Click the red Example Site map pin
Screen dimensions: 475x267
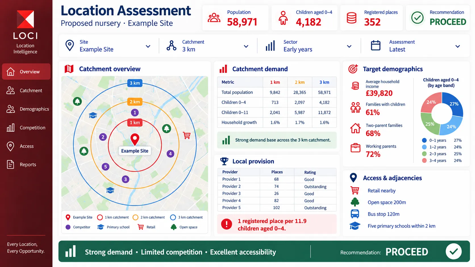(135, 139)
